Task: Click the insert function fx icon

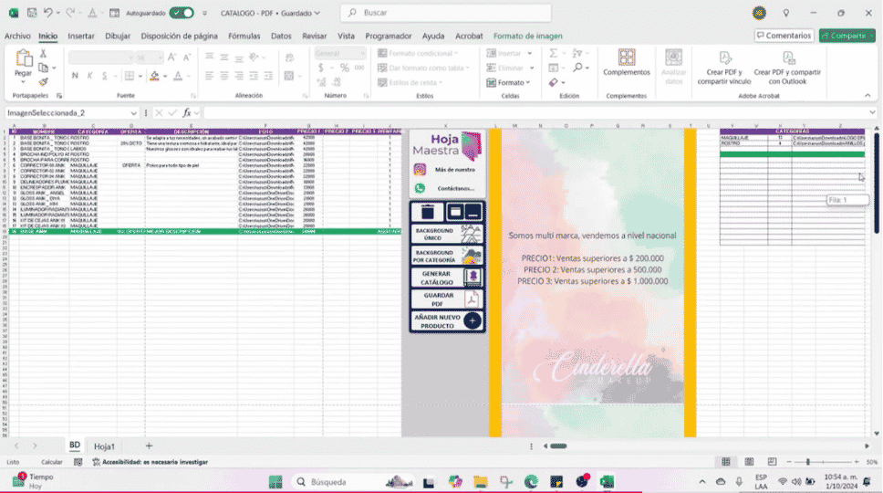Action: 186,112
